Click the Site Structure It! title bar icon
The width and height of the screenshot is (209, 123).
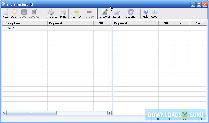click(x=3, y=4)
